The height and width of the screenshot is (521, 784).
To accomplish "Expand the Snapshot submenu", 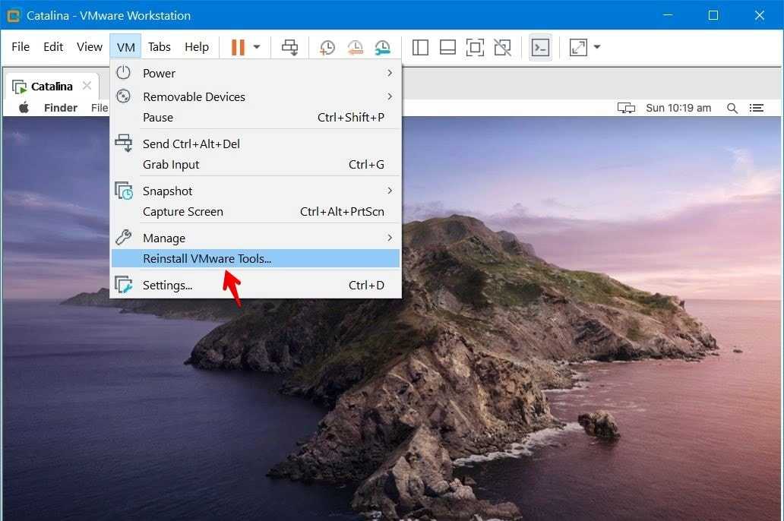I will [255, 191].
